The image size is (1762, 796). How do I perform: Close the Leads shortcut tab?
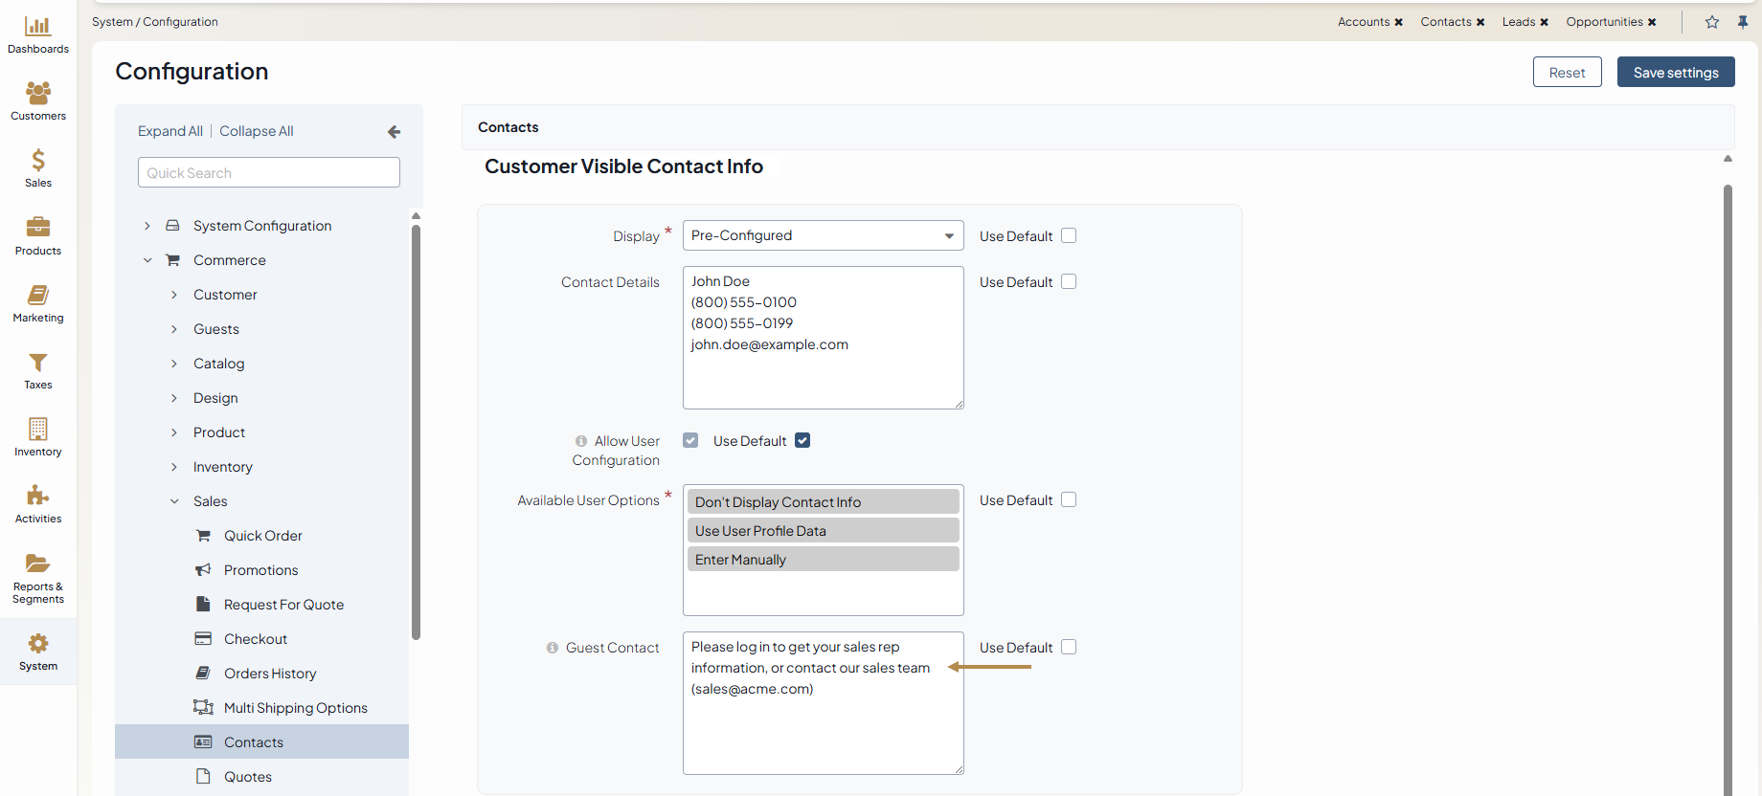(1545, 22)
